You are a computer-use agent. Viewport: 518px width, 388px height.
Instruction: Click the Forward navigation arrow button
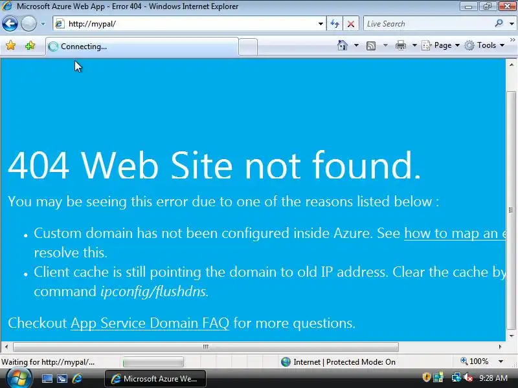[x=28, y=24]
